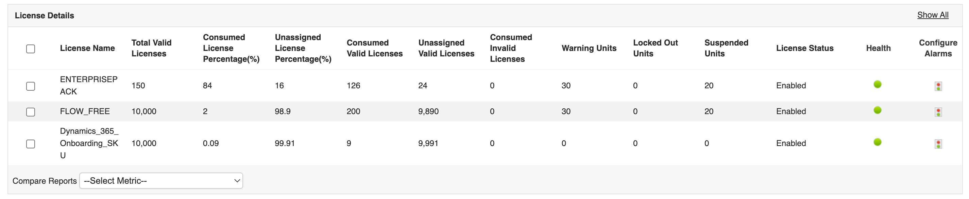Click the Health column header

pyautogui.click(x=878, y=48)
